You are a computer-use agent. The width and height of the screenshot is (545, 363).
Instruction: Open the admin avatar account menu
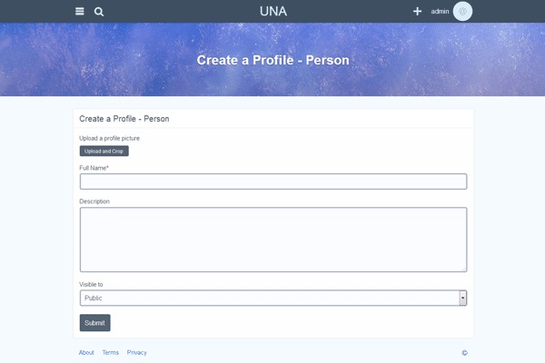(462, 12)
